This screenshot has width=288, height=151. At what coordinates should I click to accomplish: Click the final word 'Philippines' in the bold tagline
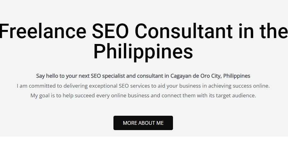point(237,76)
